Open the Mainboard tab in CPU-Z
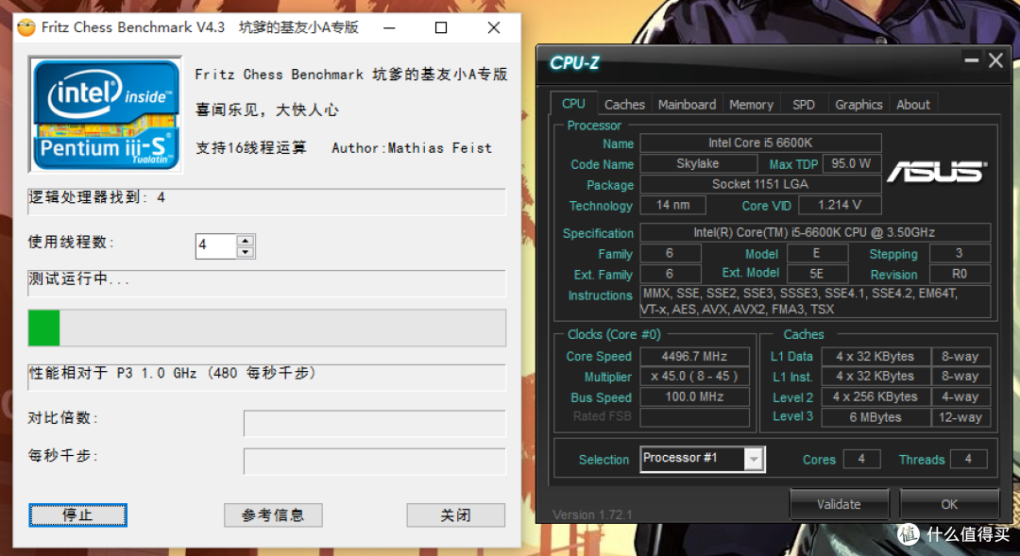This screenshot has width=1020, height=556. [687, 105]
